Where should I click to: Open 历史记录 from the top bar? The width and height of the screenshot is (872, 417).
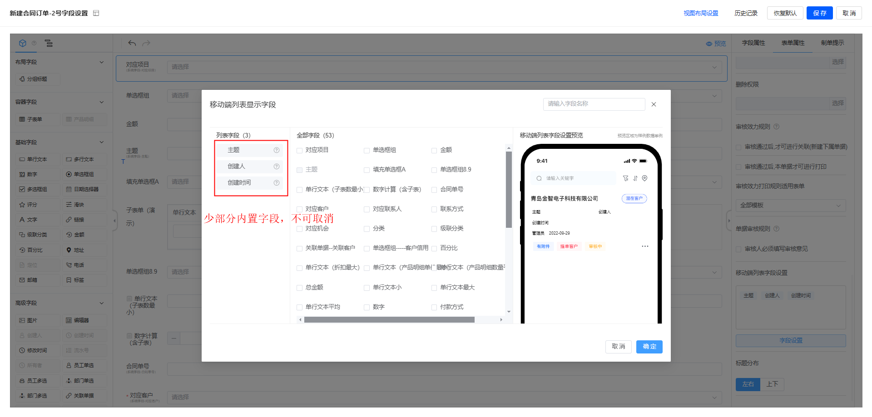tap(746, 13)
